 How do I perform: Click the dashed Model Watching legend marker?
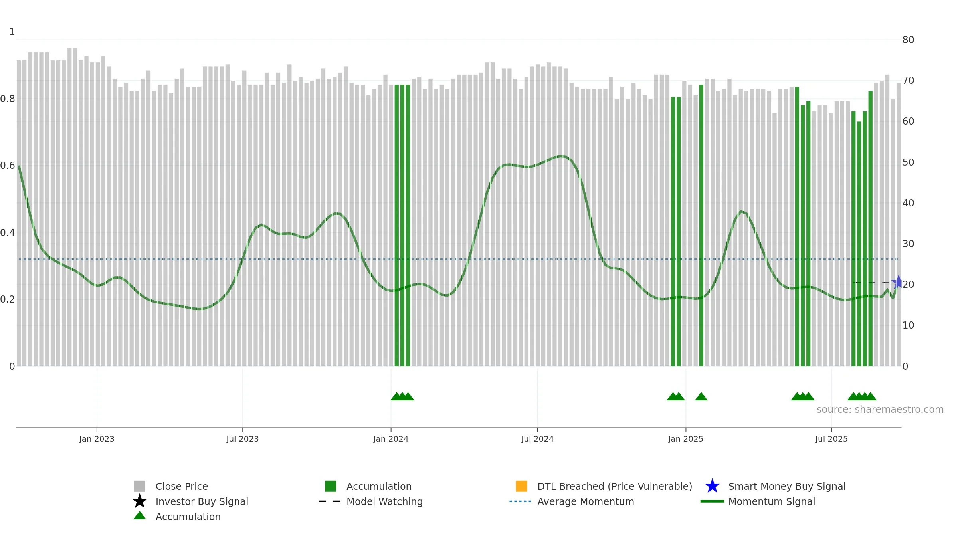[330, 501]
